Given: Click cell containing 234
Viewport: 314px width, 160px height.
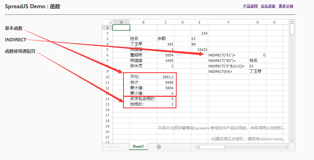Looking at the screenshot, I should click(x=199, y=33).
